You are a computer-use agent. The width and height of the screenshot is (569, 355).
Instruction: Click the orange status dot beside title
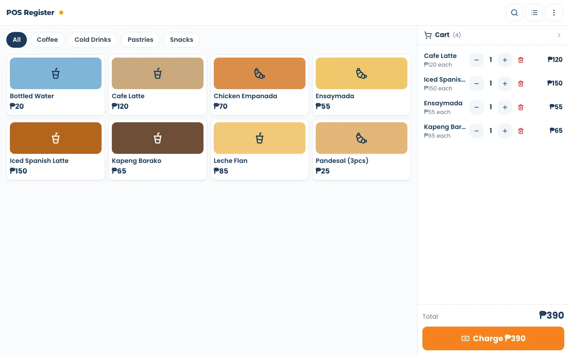(x=61, y=13)
